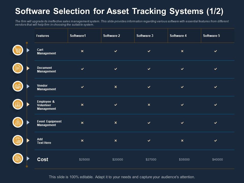The width and height of the screenshot is (244, 183).
Task: Click the cross mark for Cart Management under Software1
Action: click(82, 51)
